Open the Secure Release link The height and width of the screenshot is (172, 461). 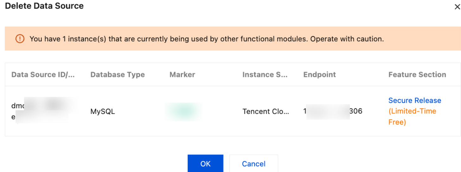tap(414, 100)
